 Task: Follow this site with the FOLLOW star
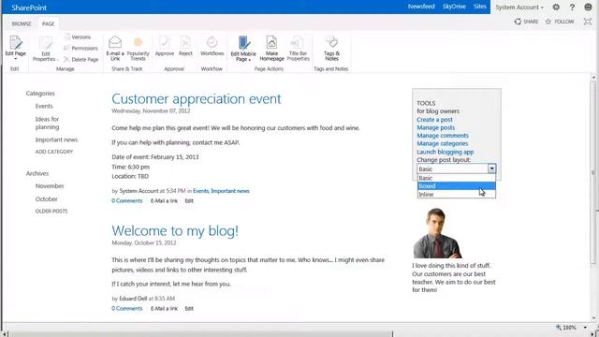point(560,22)
